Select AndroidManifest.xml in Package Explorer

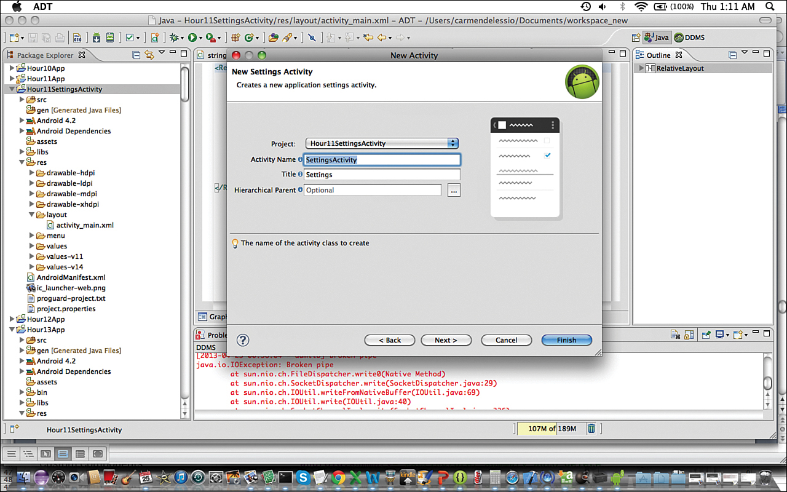66,277
